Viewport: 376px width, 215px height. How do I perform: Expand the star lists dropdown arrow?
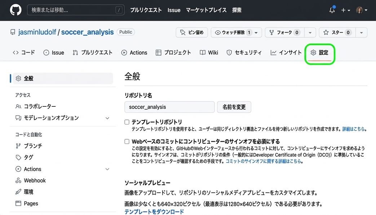(361, 32)
